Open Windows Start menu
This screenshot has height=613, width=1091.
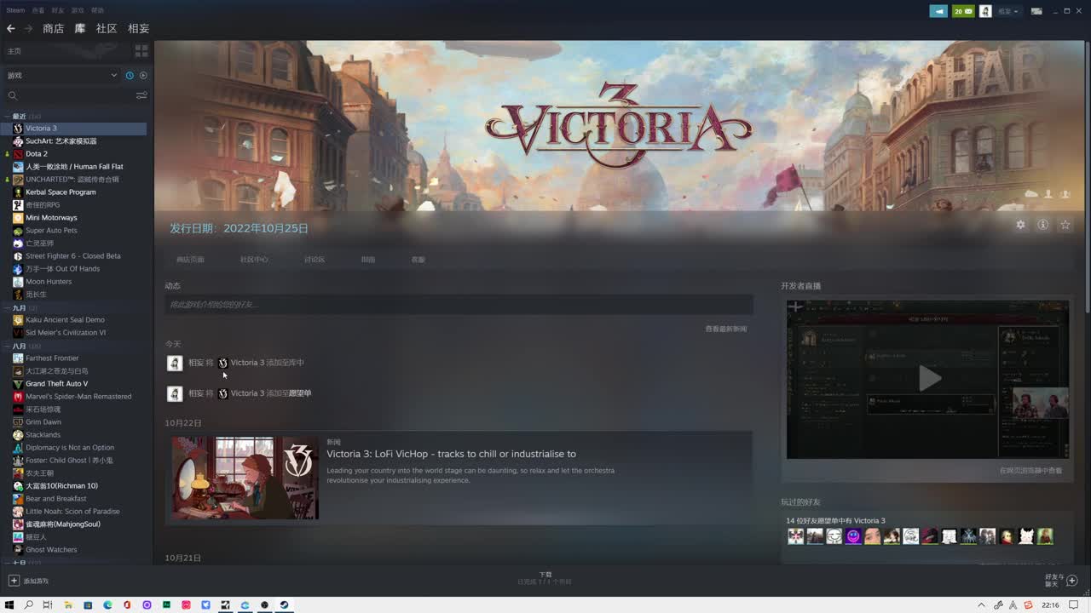coord(10,605)
